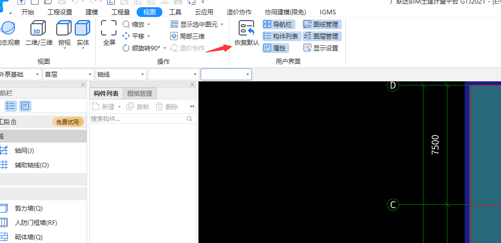The image size is (501, 243).
Task: Click the lock icon beside 工段
Action: tap(14, 122)
